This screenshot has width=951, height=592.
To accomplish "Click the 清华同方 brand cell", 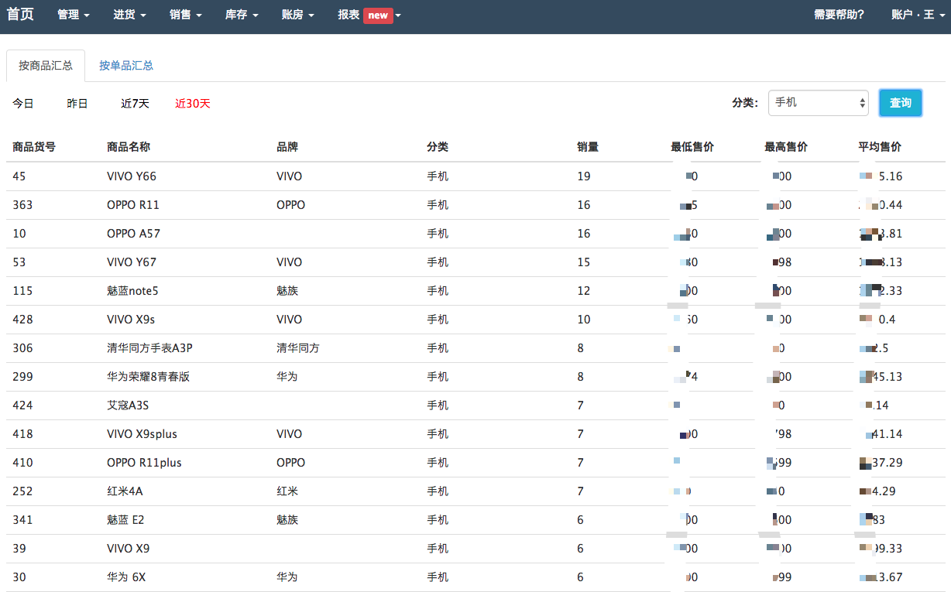I will pyautogui.click(x=298, y=348).
